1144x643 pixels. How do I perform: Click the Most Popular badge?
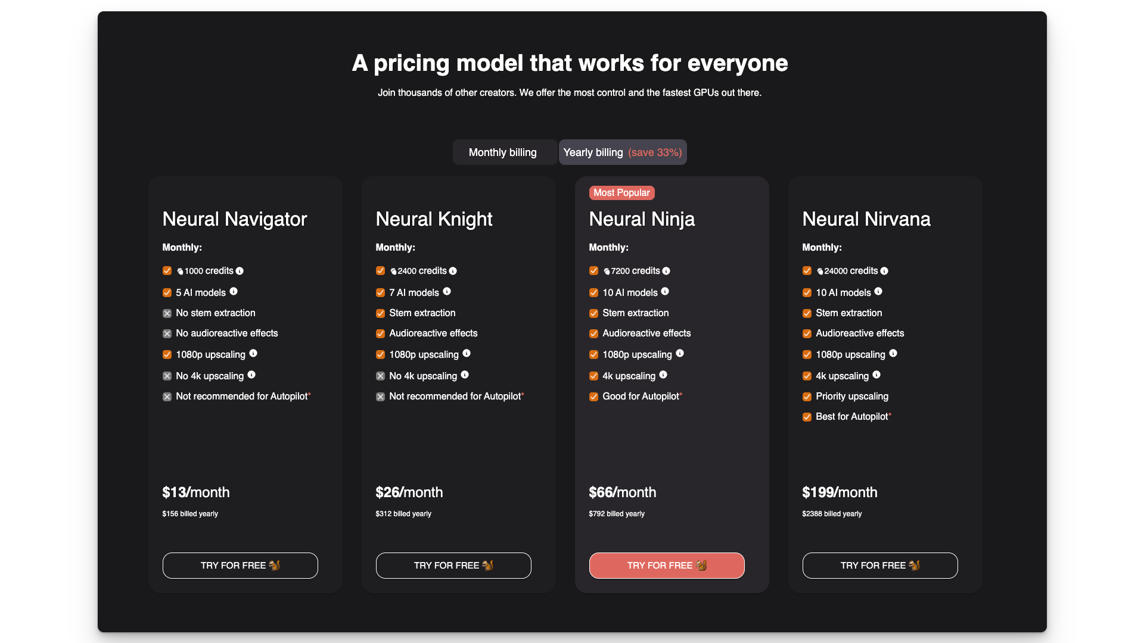(621, 193)
